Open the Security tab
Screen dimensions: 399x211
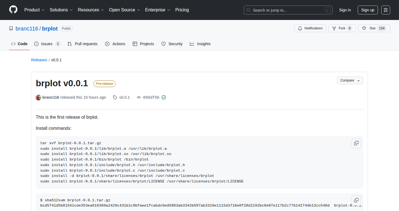pos(172,44)
